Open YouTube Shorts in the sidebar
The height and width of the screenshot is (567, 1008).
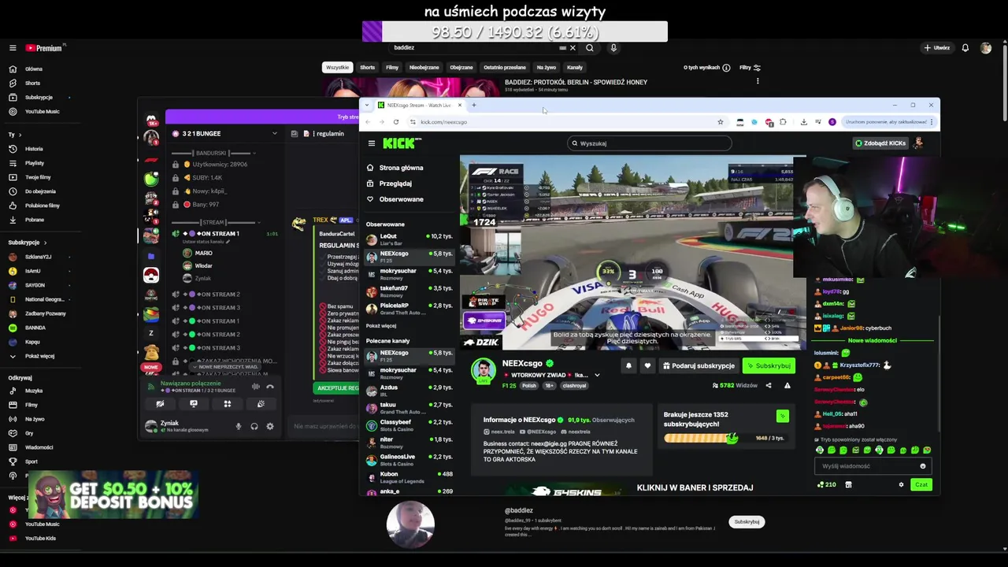click(x=32, y=83)
